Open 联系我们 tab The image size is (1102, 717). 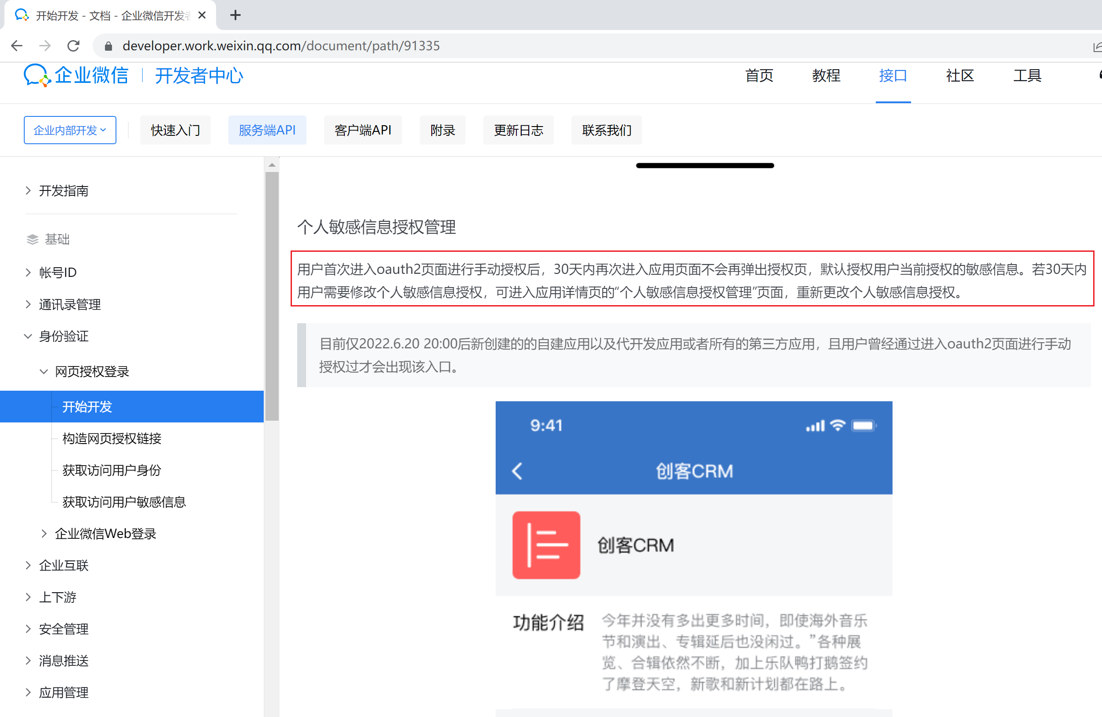[x=607, y=130]
